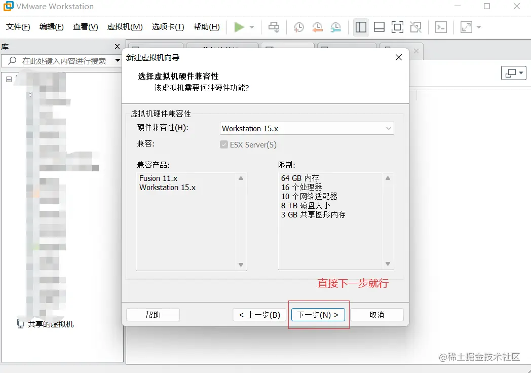This screenshot has width=531, height=373.
Task: Click the stretch guest display icon
Action: click(x=466, y=27)
